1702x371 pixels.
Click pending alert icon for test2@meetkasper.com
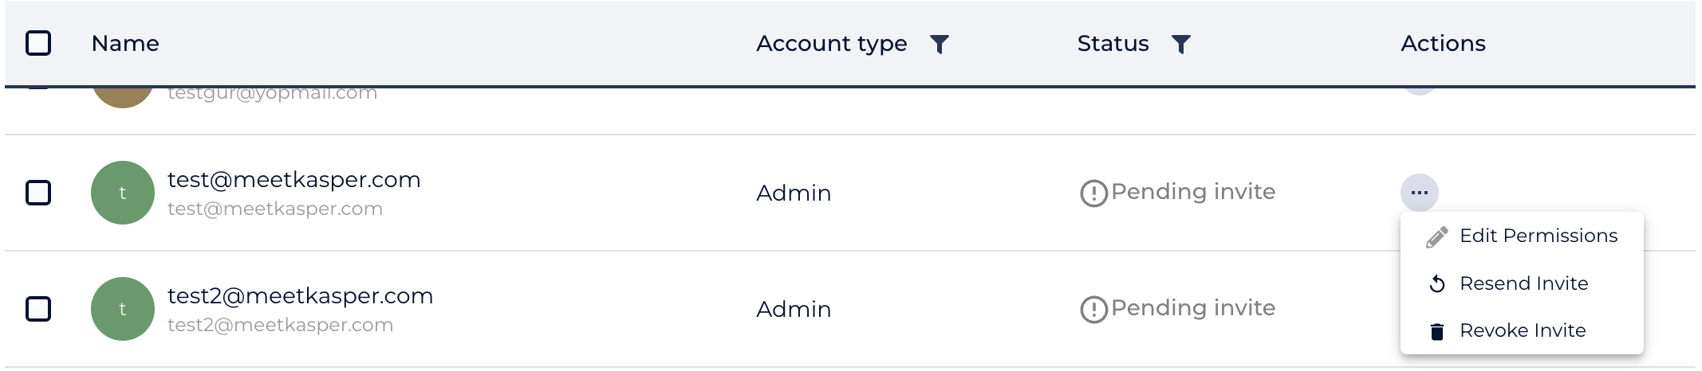1093,310
